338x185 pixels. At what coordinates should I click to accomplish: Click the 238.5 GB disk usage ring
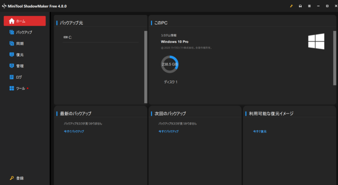[169, 65]
